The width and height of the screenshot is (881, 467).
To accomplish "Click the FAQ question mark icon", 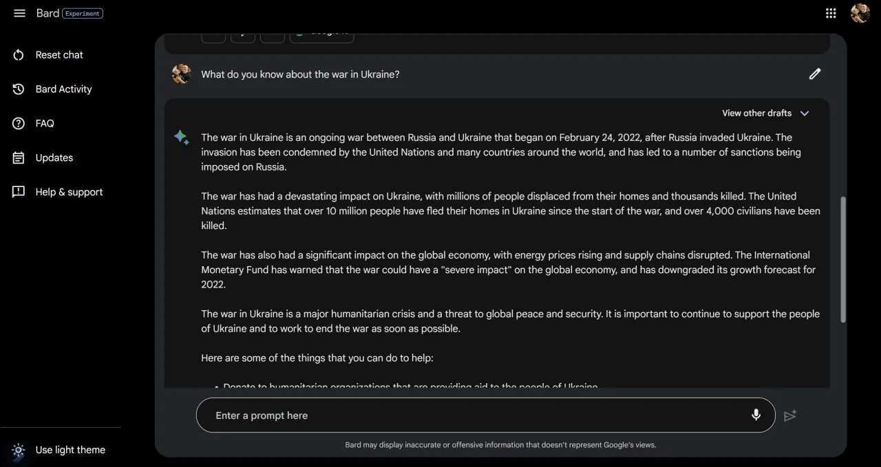I will pos(19,124).
